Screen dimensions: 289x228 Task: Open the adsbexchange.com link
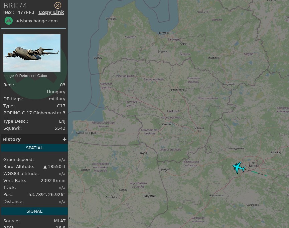(36, 21)
